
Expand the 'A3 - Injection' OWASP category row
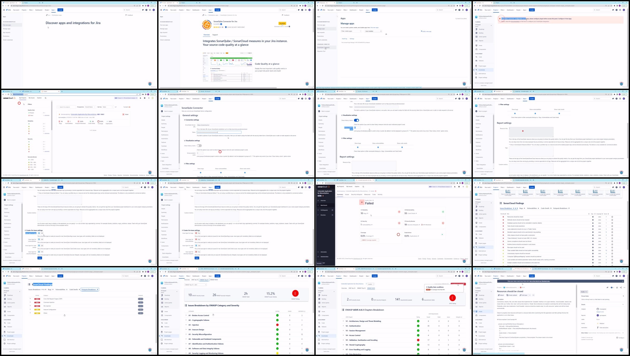point(186,325)
